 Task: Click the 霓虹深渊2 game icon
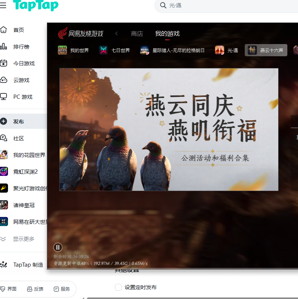[4, 171]
